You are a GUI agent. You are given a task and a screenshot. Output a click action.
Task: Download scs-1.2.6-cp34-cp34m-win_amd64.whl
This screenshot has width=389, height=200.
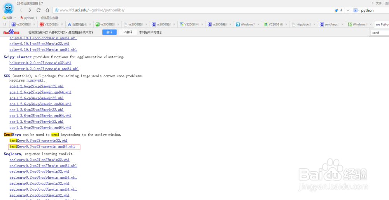click(x=40, y=104)
